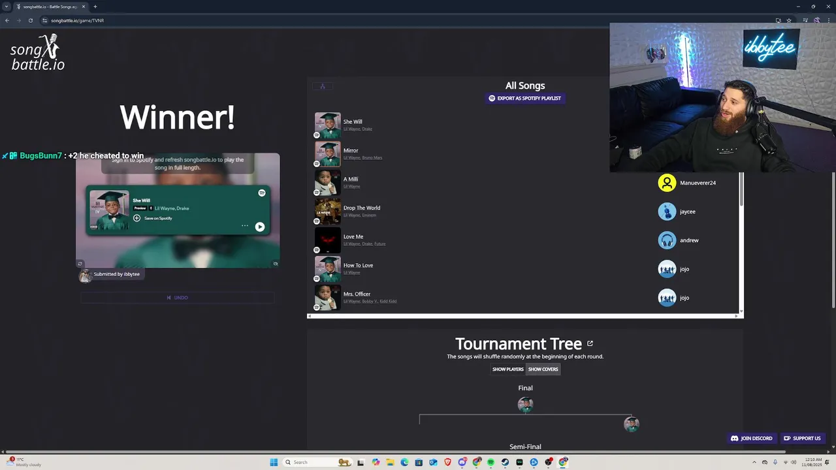Select SHOW PLAYERS tab
836x470 pixels.
[507, 369]
